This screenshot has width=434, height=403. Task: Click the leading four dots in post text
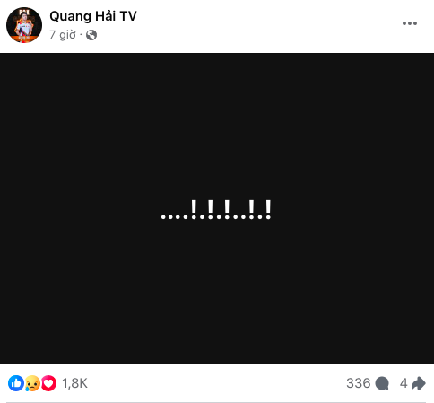coord(175,217)
